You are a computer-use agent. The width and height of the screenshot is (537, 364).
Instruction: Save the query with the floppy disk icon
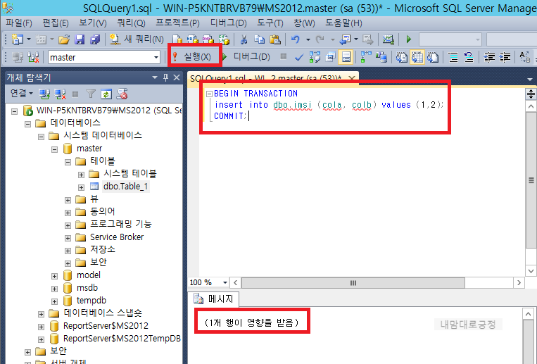tap(80, 39)
